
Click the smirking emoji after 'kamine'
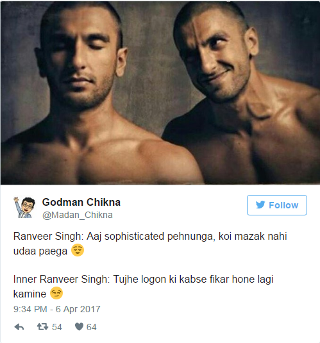56,293
